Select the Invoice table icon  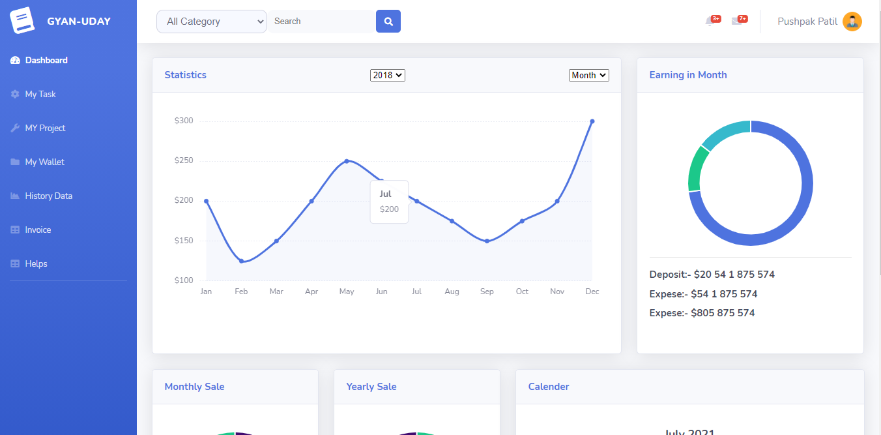click(x=14, y=230)
